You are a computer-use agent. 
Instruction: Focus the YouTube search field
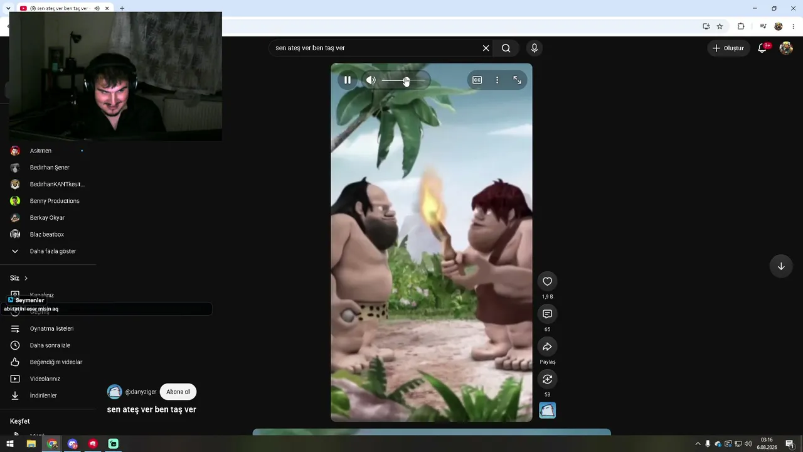[376, 48]
